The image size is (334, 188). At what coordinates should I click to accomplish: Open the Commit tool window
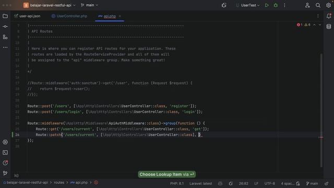tap(5, 27)
